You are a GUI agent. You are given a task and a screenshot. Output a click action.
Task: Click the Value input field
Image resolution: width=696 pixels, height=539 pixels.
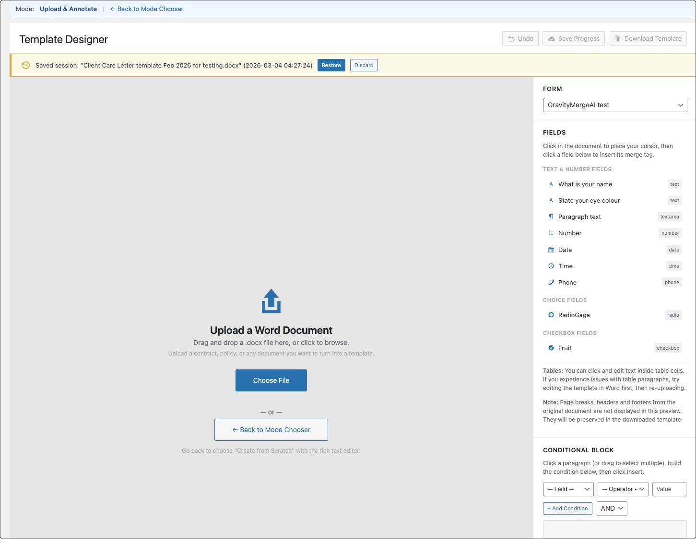(x=669, y=489)
